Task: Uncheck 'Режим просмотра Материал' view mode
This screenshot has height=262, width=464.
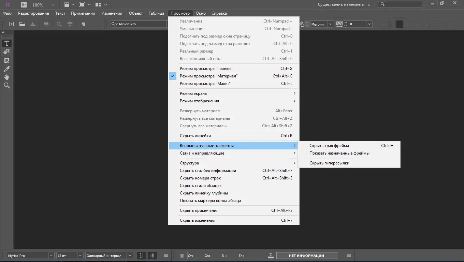Action: (212, 76)
